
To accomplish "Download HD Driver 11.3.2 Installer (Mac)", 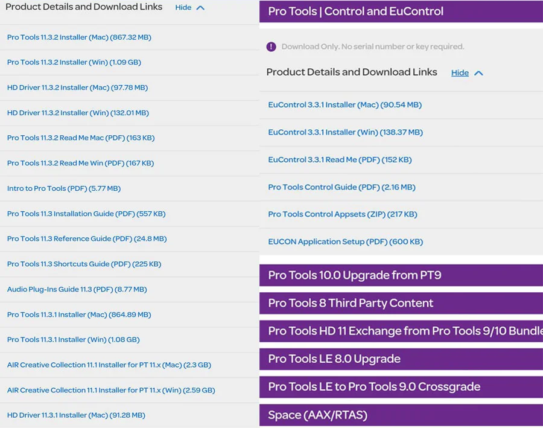I will pyautogui.click(x=78, y=88).
